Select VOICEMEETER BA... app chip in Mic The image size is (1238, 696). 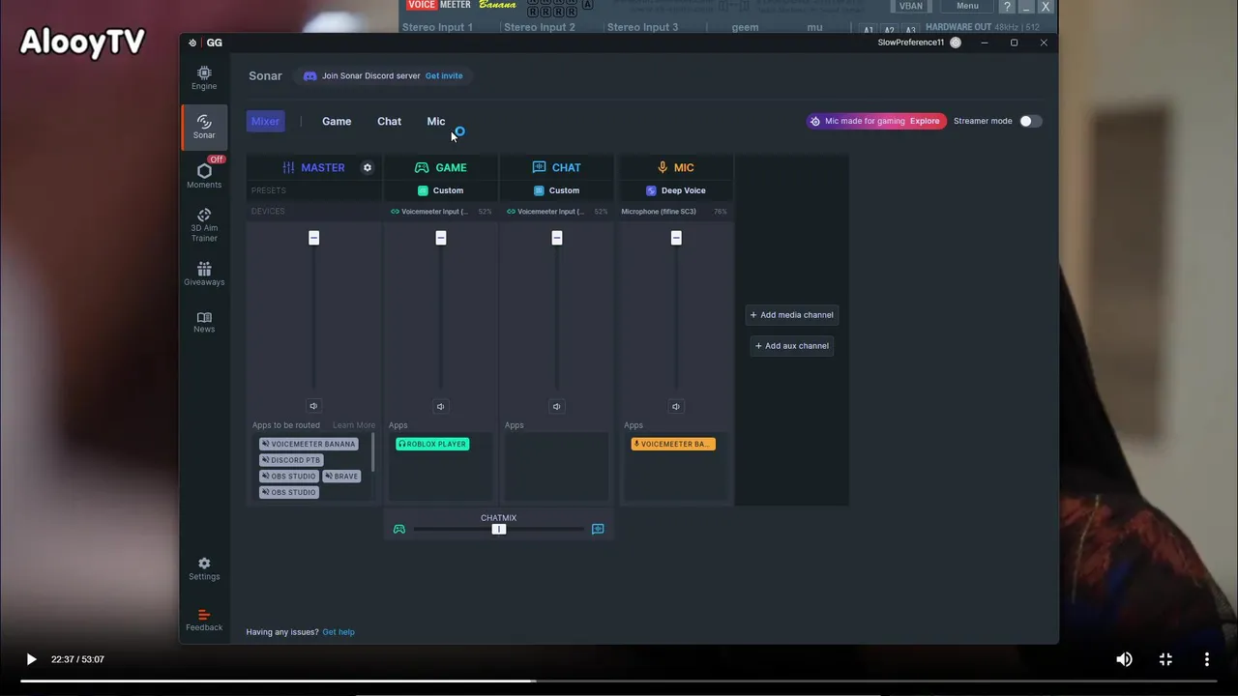coord(673,444)
